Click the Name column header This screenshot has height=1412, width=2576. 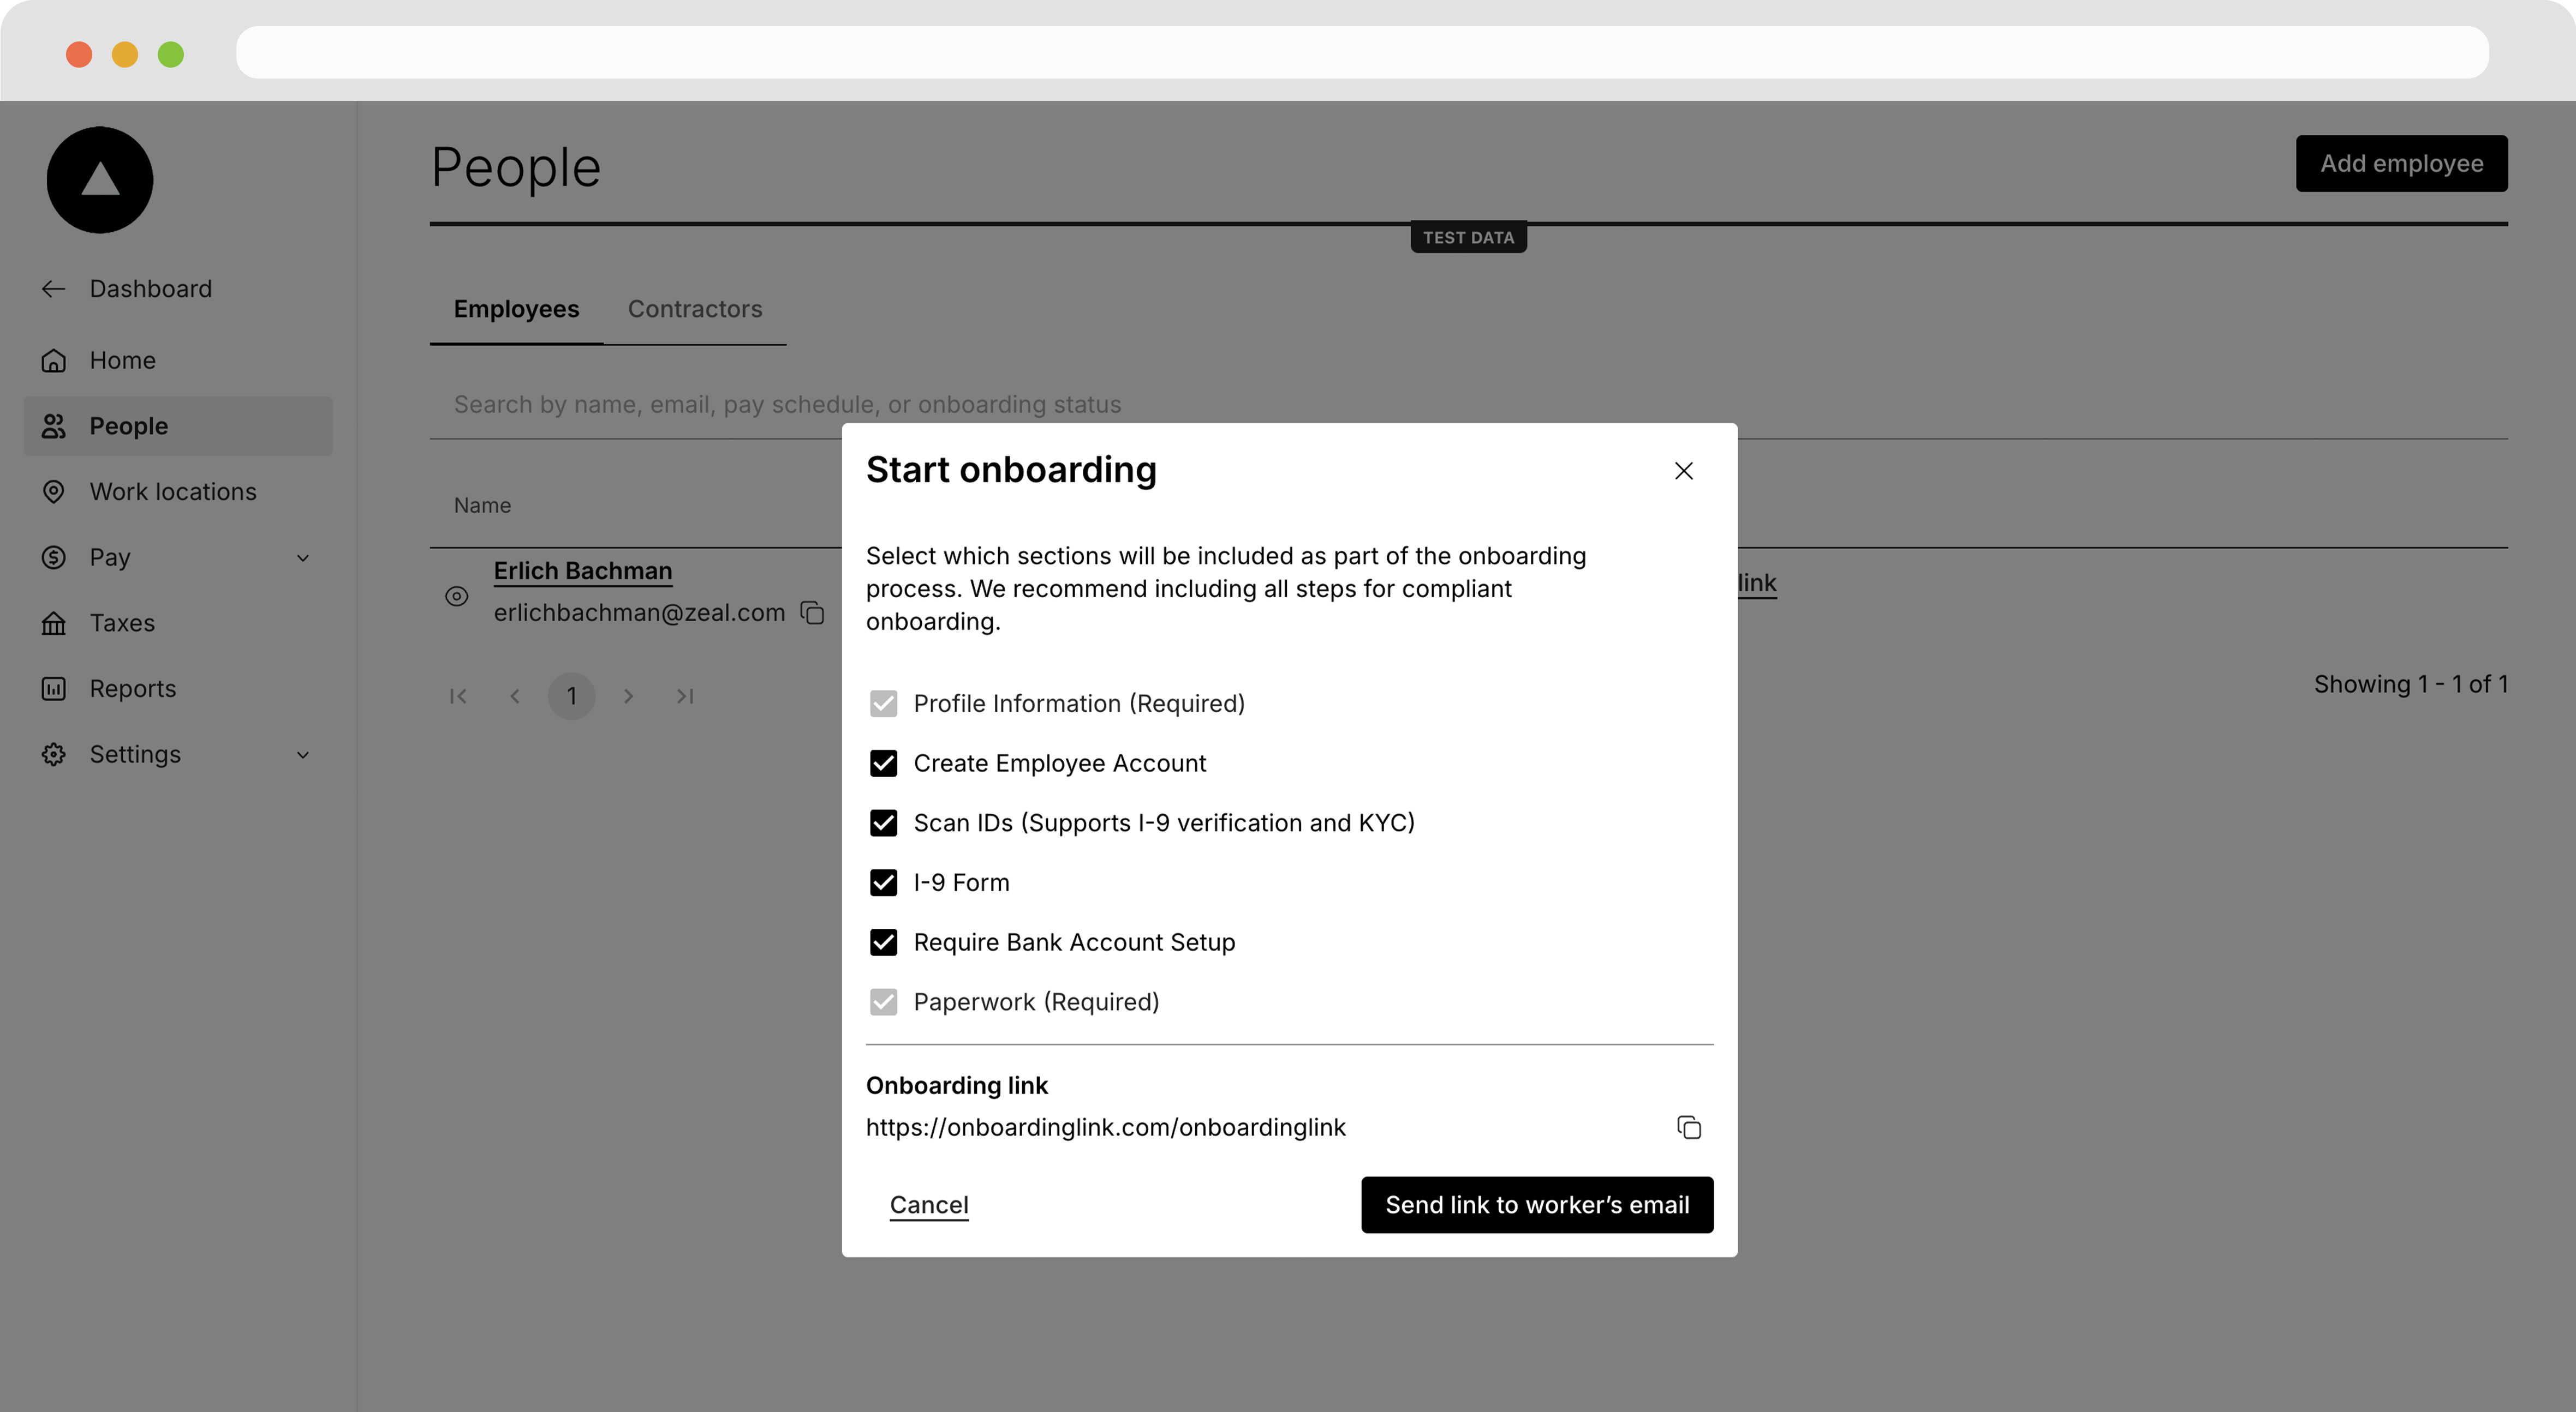482,506
